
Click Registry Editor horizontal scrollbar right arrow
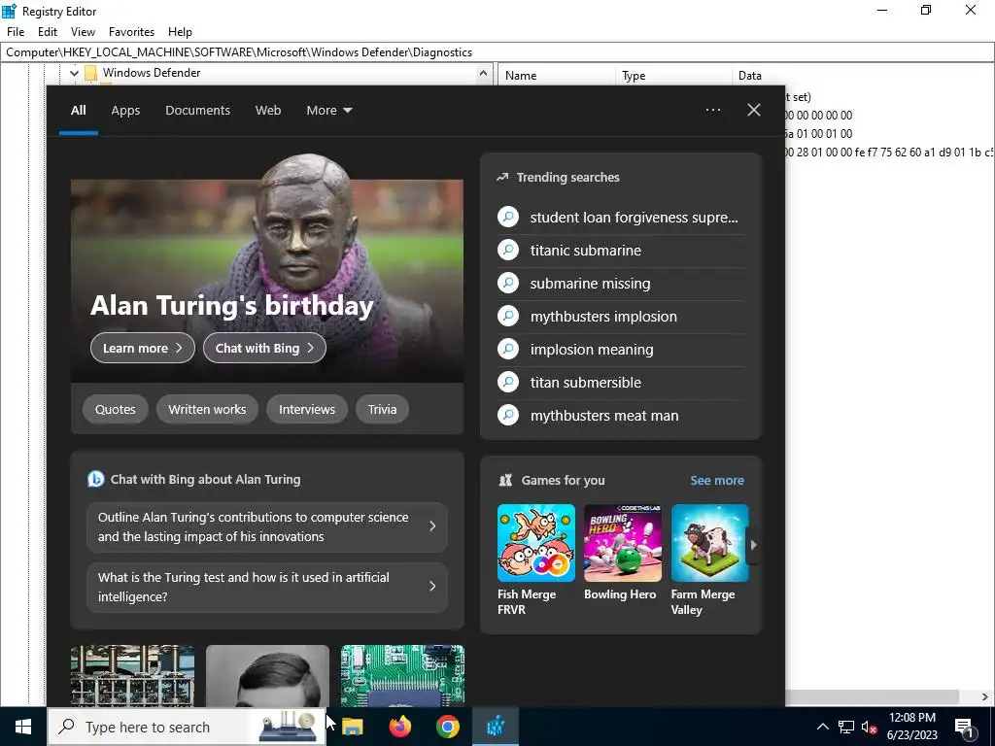point(985,696)
